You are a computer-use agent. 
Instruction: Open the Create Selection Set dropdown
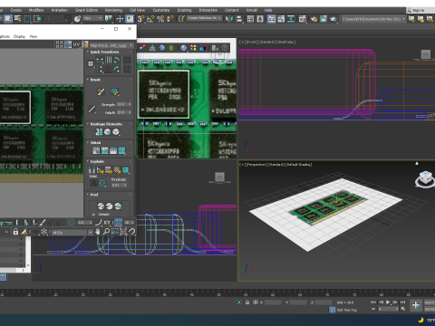click(x=204, y=18)
